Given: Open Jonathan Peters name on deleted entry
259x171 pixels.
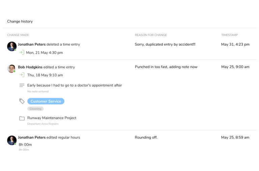Looking at the screenshot, I should point(32,44).
